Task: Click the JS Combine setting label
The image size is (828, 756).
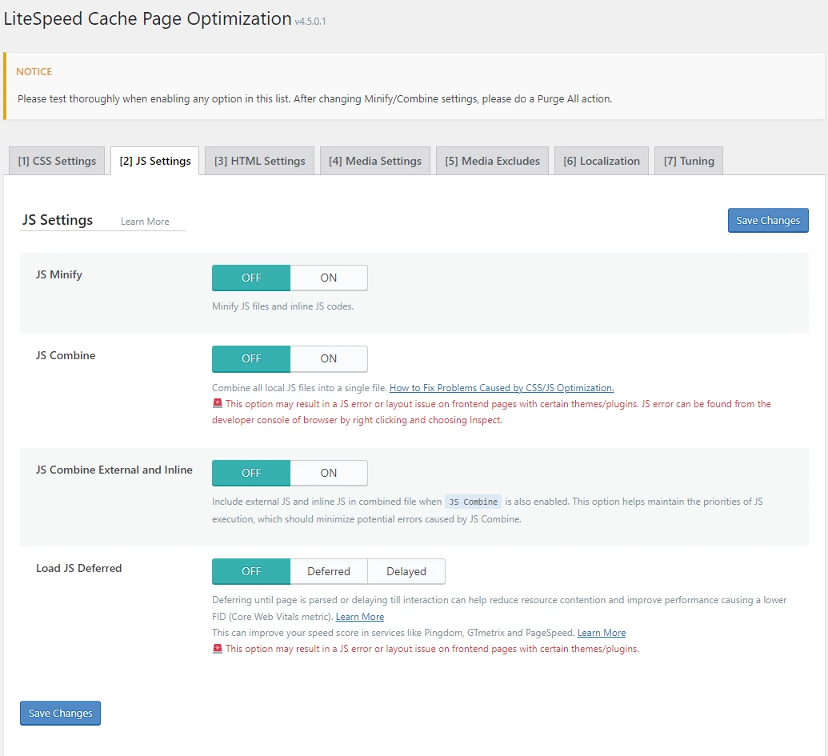Action: pyautogui.click(x=66, y=355)
